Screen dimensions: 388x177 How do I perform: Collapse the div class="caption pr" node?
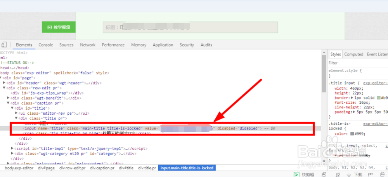(x=9, y=103)
